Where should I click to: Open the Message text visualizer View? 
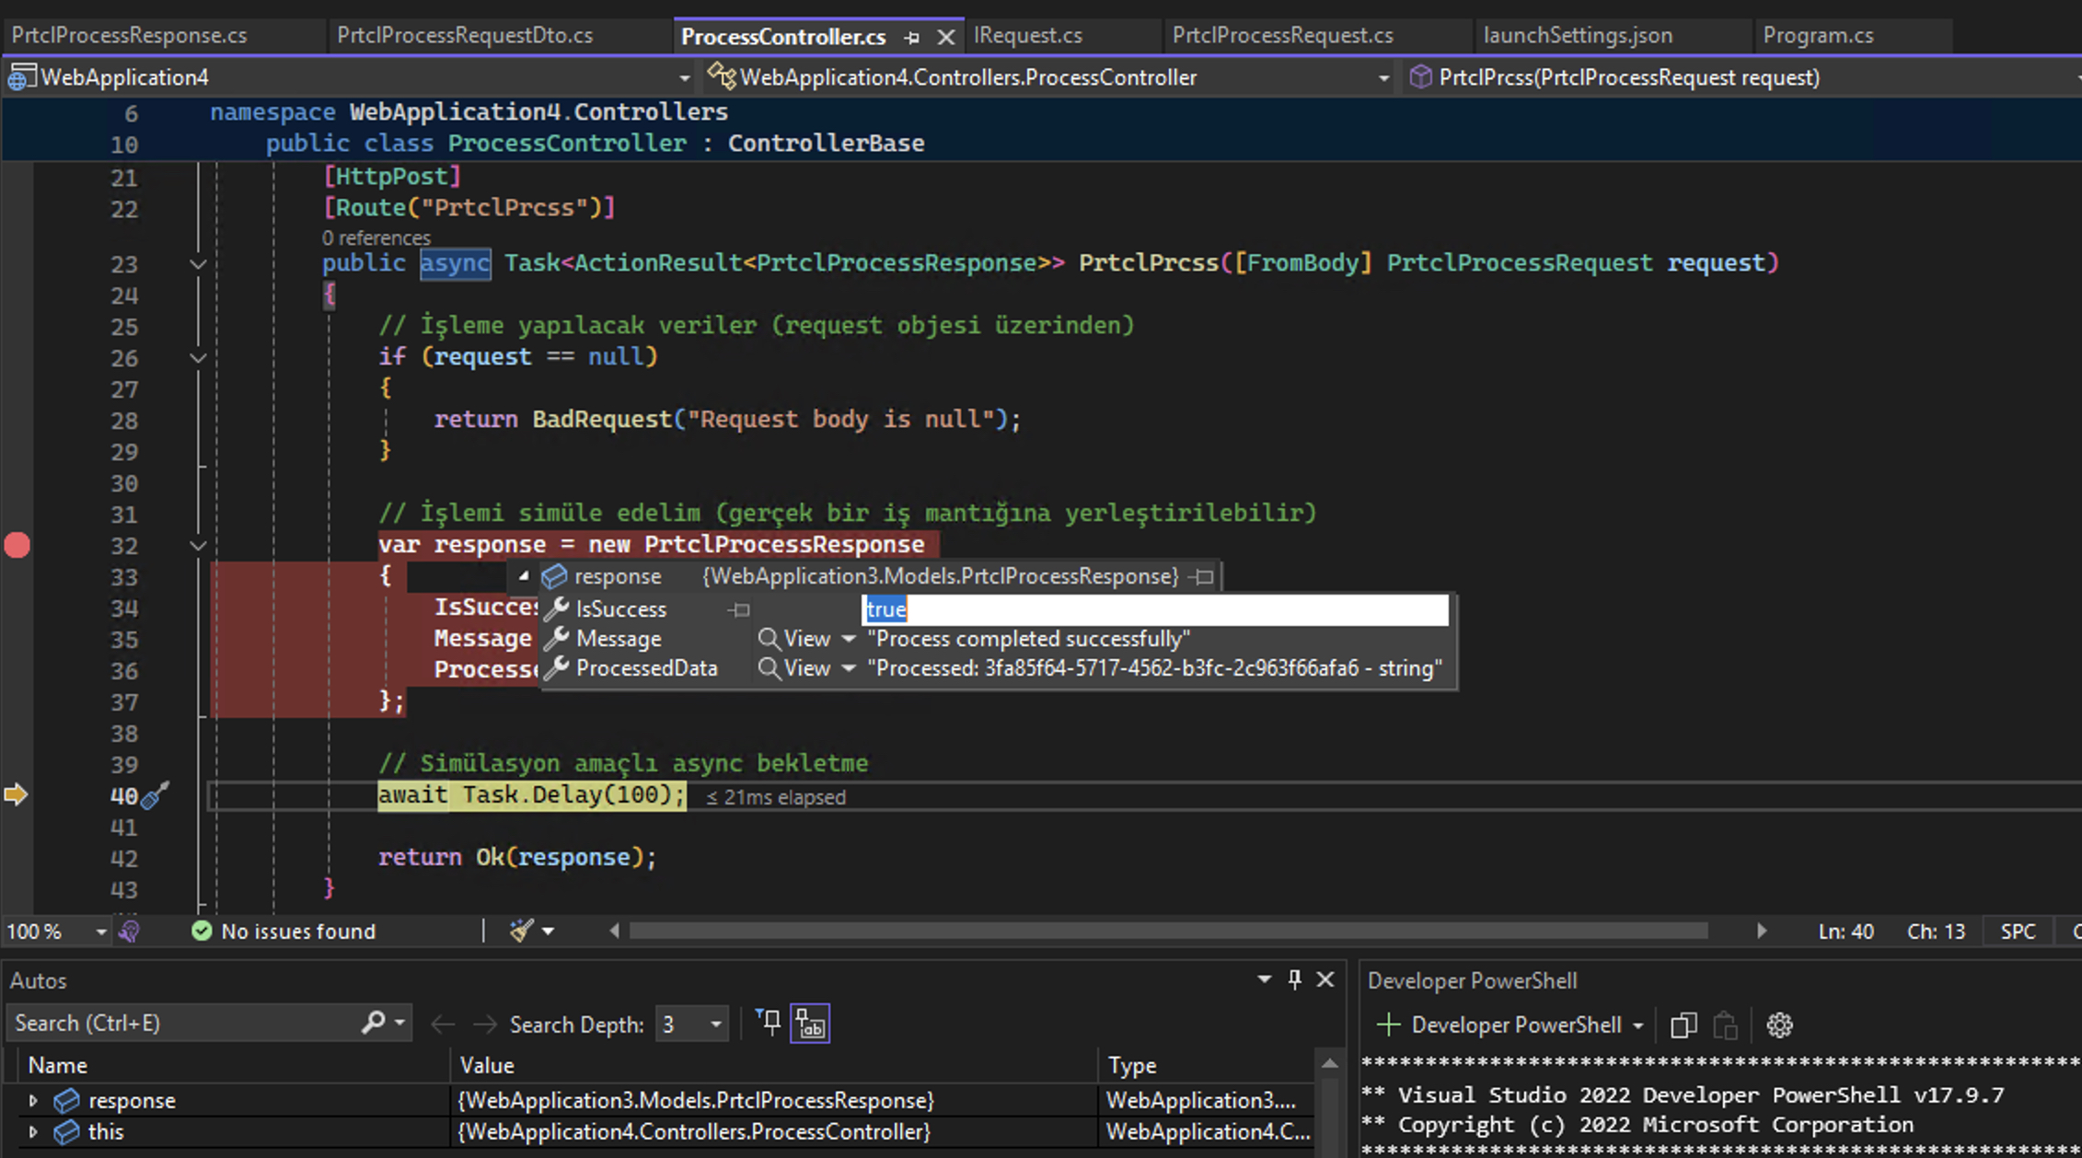pyautogui.click(x=794, y=639)
